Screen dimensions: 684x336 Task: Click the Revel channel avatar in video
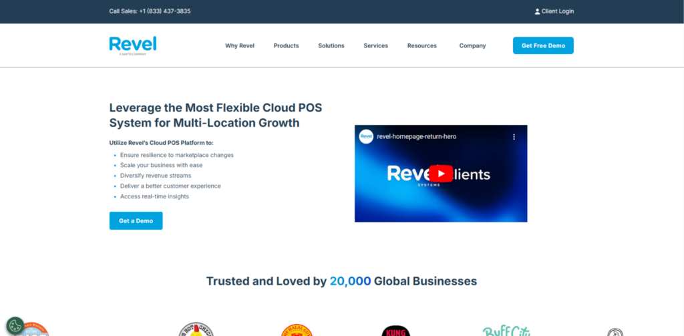(366, 137)
